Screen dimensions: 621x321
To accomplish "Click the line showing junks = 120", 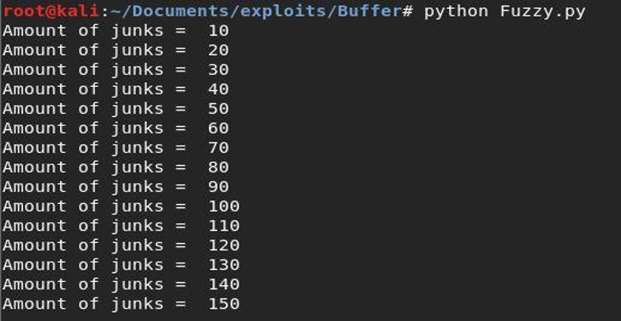I will 121,245.
